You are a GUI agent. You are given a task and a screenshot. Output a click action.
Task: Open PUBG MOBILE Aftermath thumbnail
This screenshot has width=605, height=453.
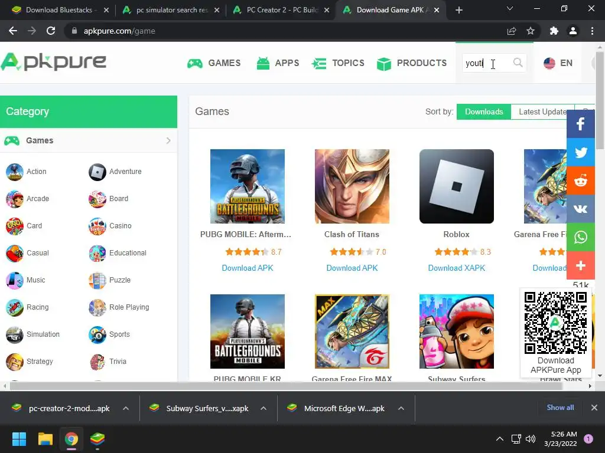click(x=248, y=186)
